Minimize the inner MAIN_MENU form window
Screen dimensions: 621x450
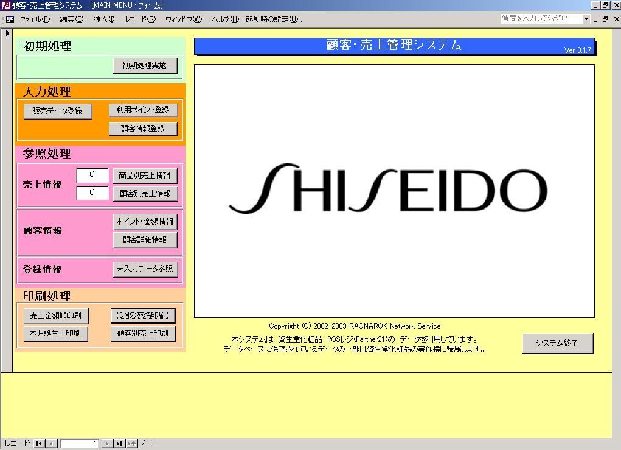595,19
